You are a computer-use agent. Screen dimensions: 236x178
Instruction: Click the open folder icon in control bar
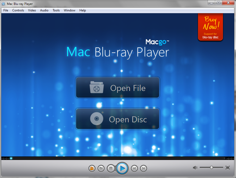(101, 168)
